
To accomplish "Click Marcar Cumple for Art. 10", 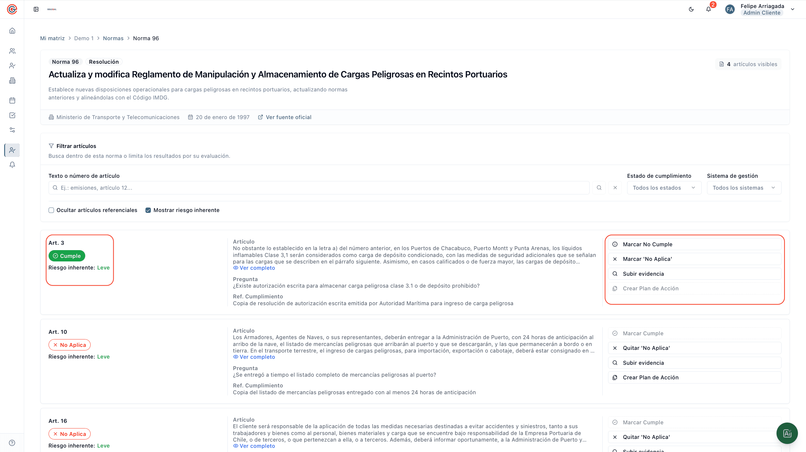I will click(695, 333).
